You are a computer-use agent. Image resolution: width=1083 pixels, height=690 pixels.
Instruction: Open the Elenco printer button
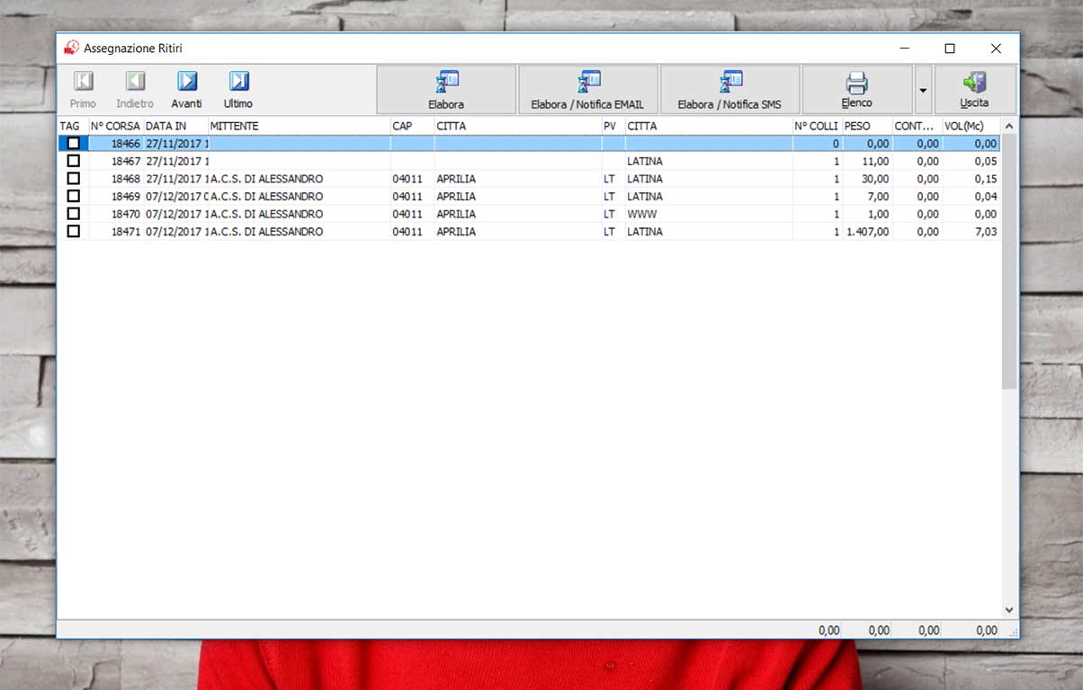tap(857, 90)
